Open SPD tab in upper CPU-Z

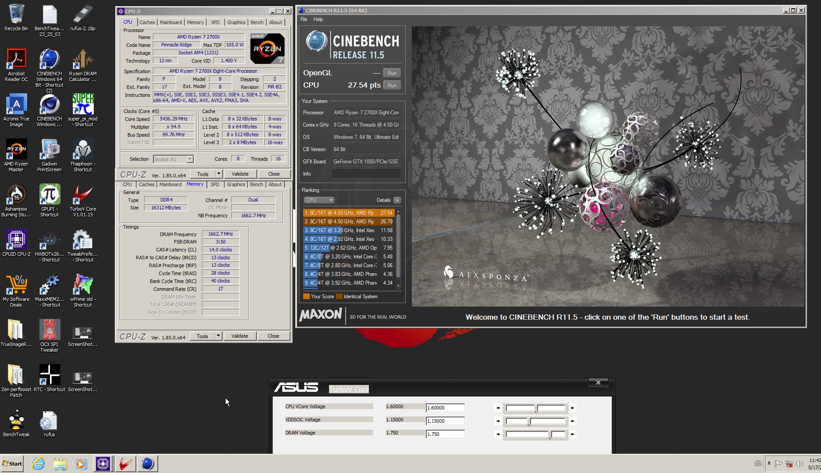point(215,22)
